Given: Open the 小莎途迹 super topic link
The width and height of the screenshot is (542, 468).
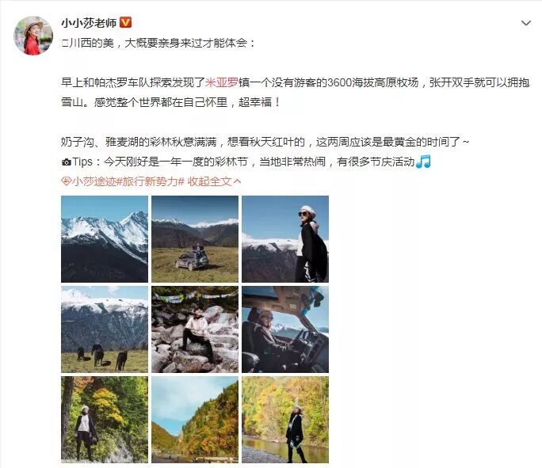Looking at the screenshot, I should click(94, 181).
